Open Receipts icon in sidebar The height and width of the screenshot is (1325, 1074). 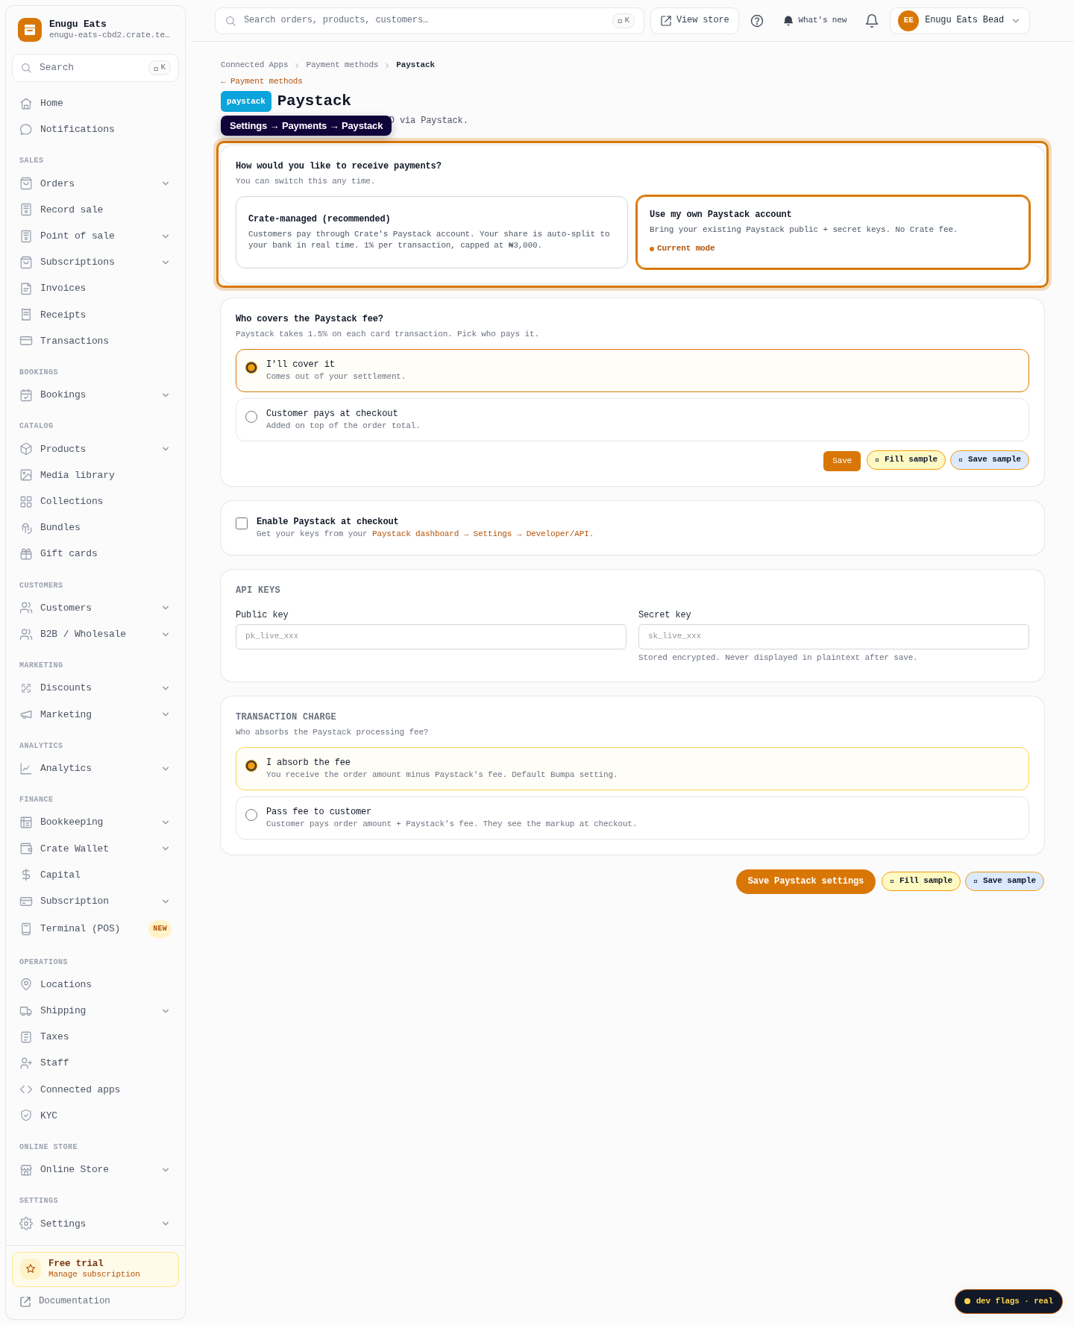(x=26, y=315)
